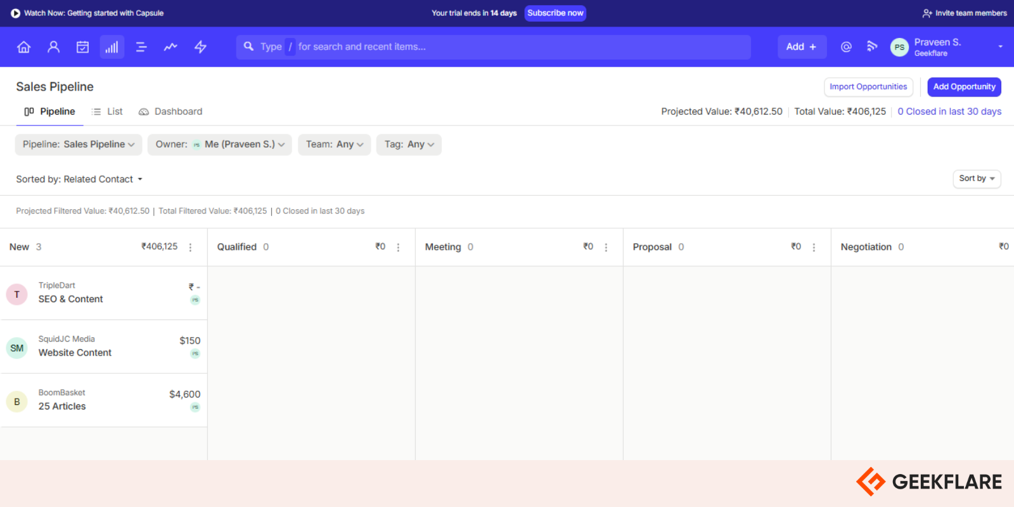Image resolution: width=1014 pixels, height=507 pixels.
Task: Click Invite team members link
Action: click(965, 13)
